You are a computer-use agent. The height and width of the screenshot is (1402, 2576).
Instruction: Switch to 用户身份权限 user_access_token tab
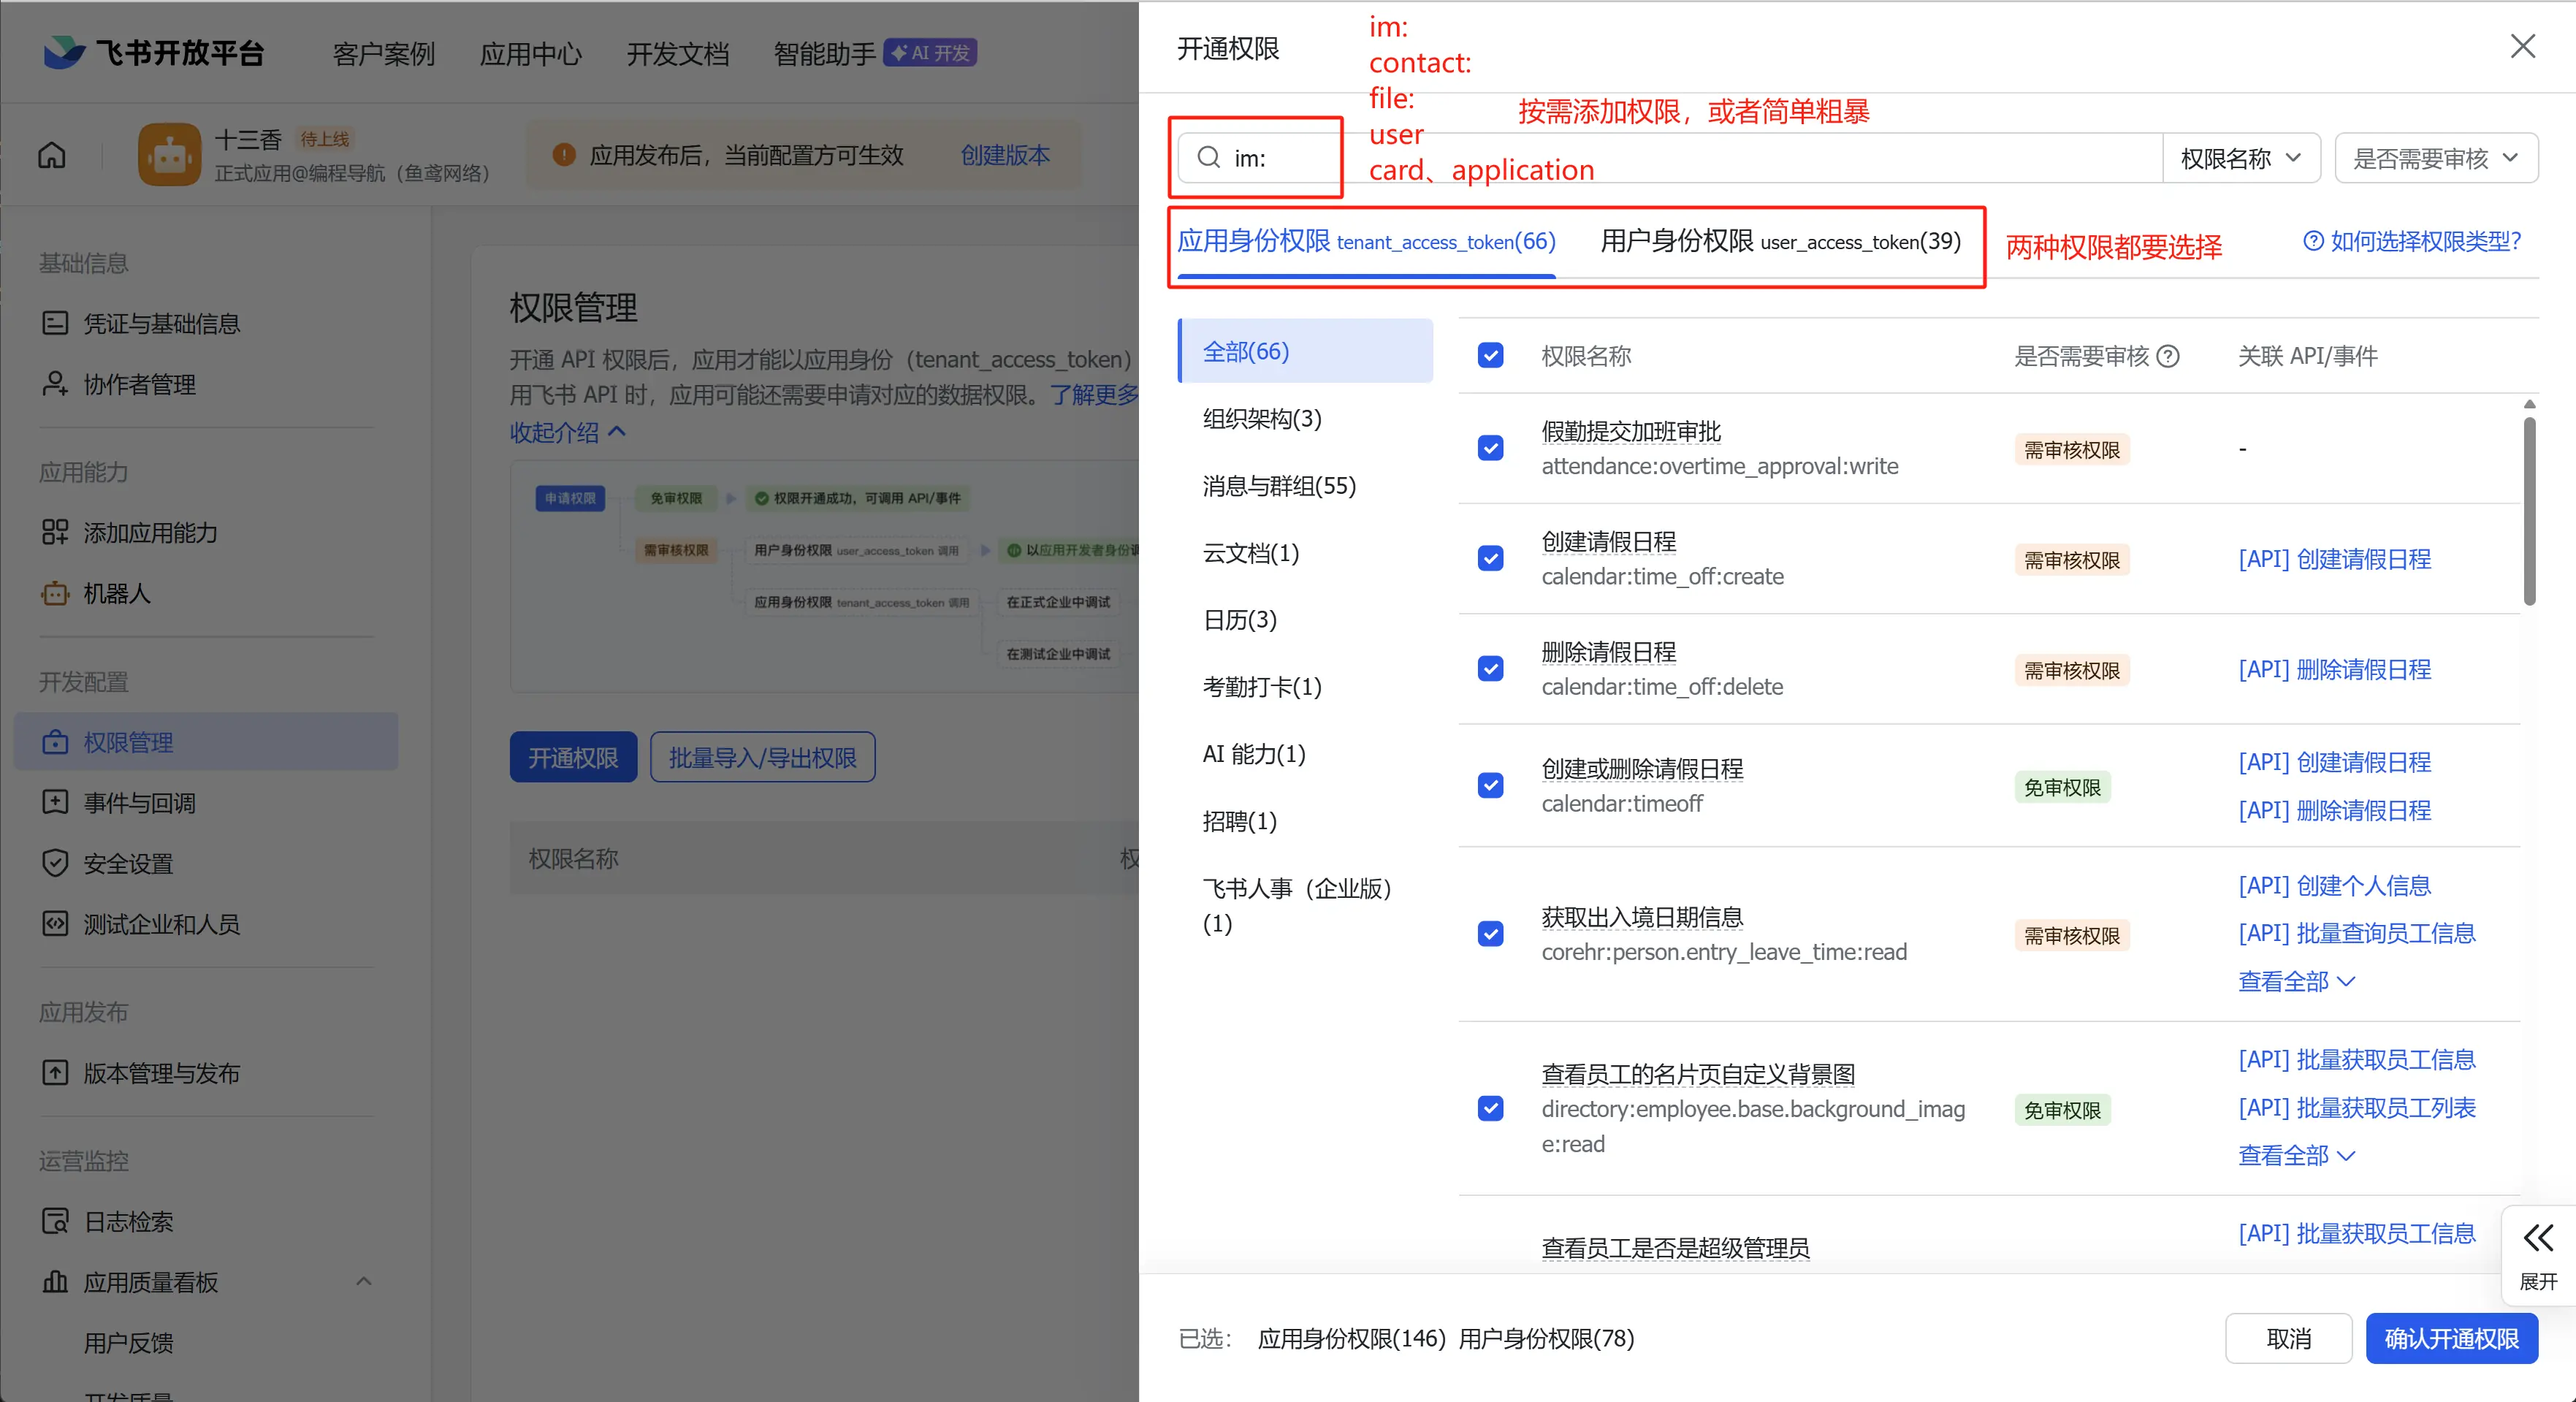[1780, 241]
